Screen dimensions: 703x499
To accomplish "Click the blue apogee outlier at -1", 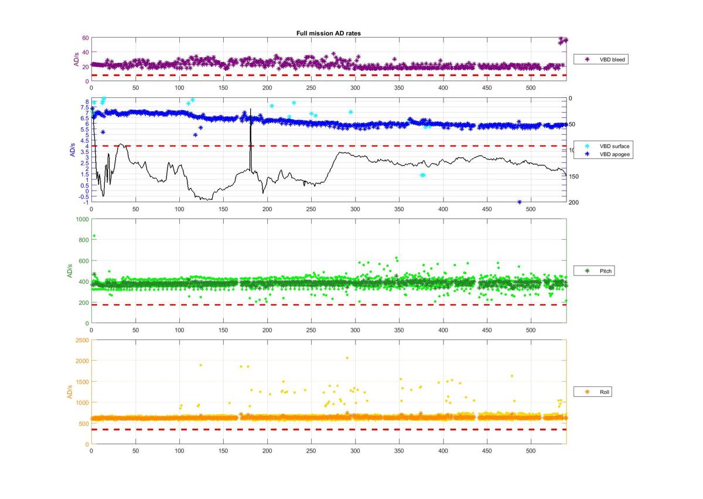I will pyautogui.click(x=520, y=202).
